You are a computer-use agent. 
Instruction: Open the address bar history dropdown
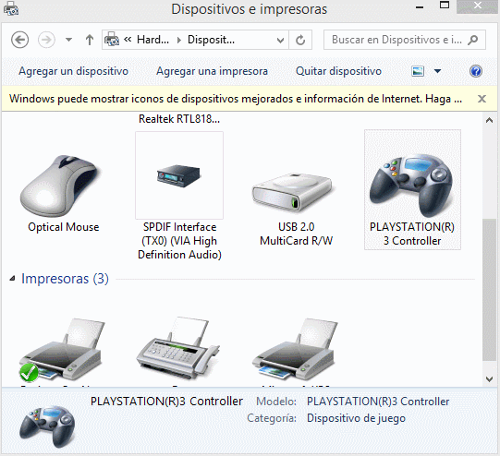280,40
